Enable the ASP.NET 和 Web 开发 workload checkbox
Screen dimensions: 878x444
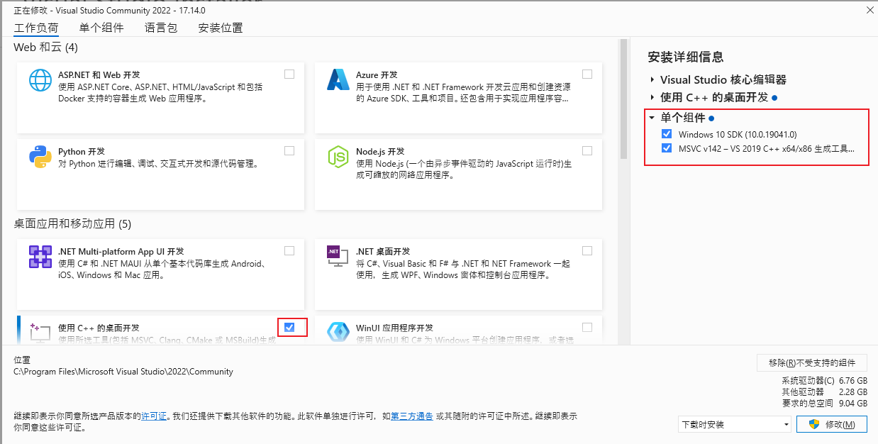pos(289,74)
